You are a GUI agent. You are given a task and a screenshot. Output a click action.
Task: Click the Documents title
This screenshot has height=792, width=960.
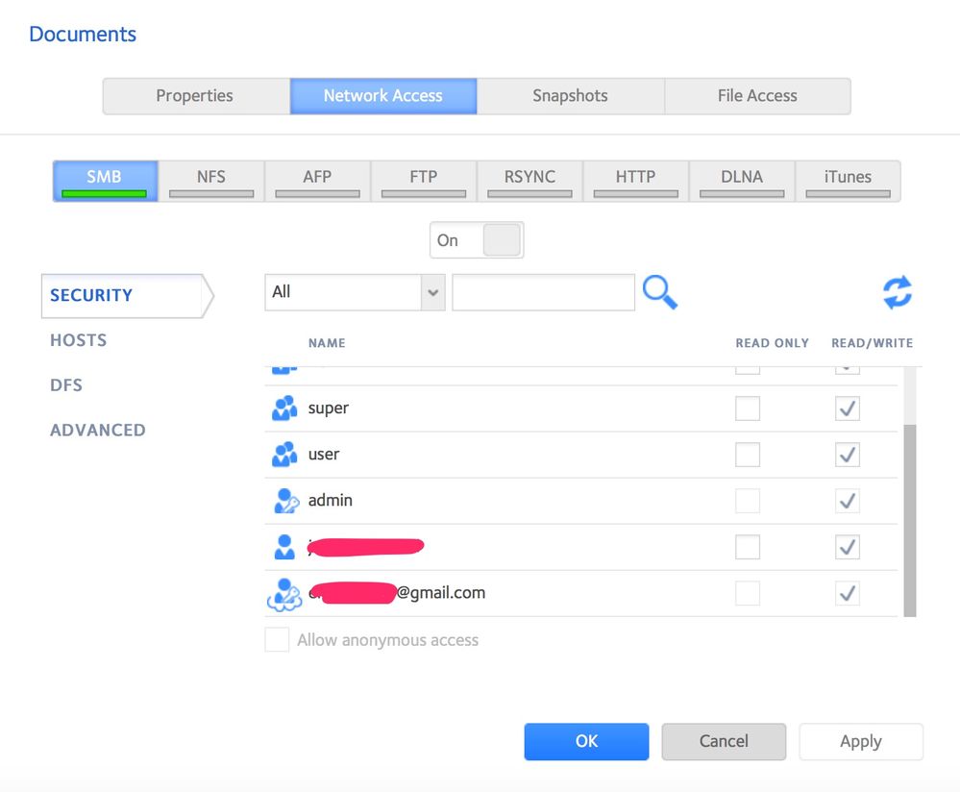(x=83, y=35)
